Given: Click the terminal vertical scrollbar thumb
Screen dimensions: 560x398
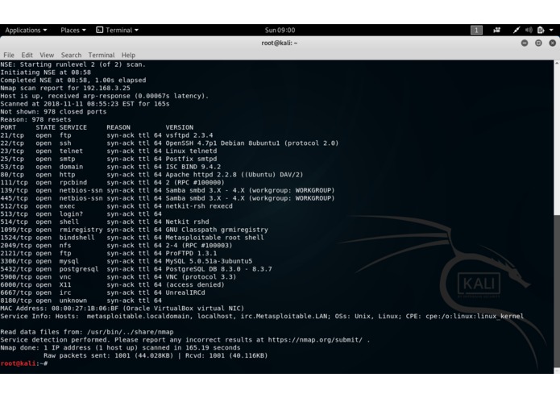Looking at the screenshot, I should click(557, 291).
